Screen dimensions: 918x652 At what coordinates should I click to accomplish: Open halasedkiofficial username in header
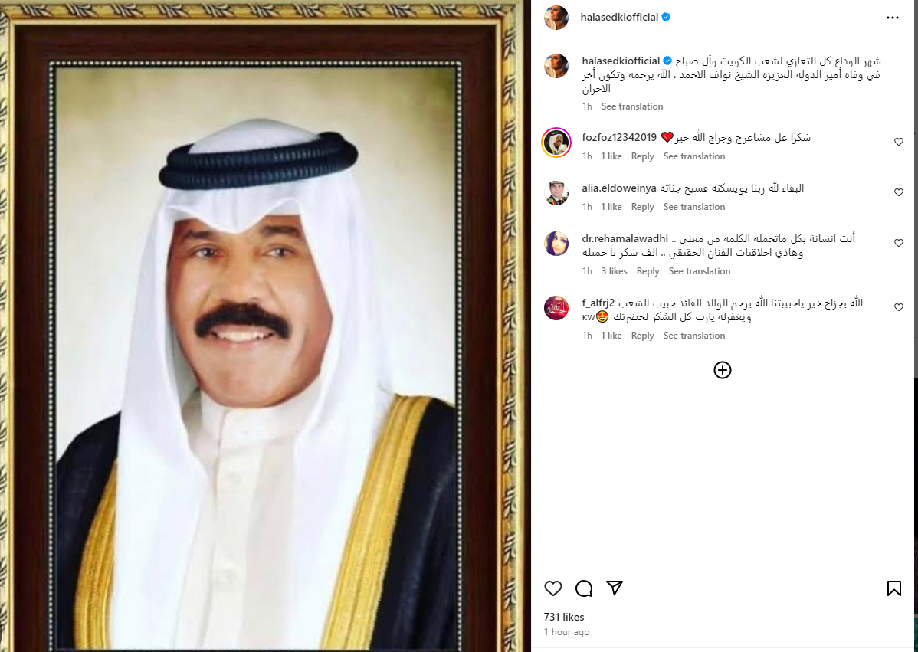(x=619, y=17)
